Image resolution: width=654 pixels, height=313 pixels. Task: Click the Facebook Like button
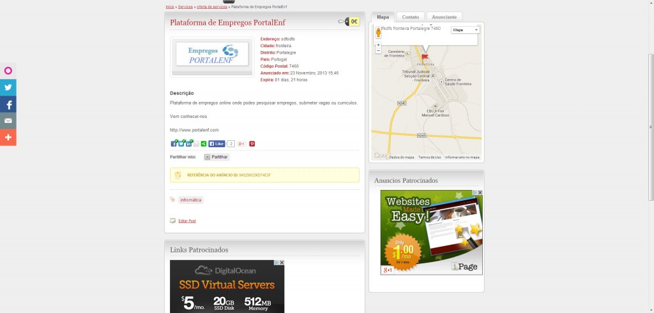tap(217, 143)
